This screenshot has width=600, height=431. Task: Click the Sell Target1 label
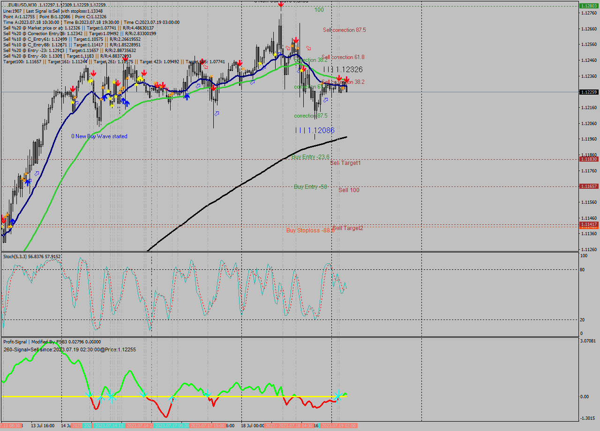click(x=345, y=163)
